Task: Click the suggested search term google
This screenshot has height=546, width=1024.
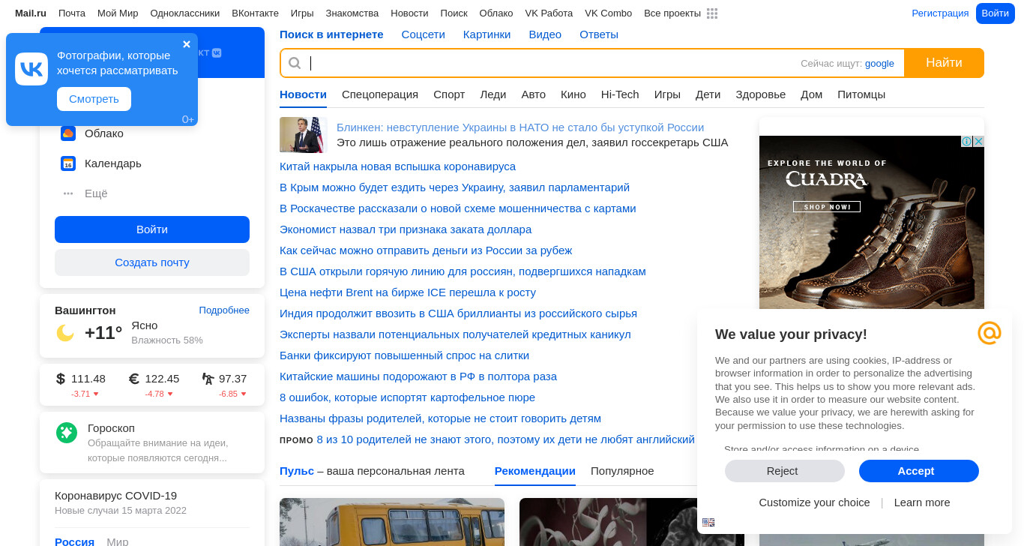Action: 879,64
